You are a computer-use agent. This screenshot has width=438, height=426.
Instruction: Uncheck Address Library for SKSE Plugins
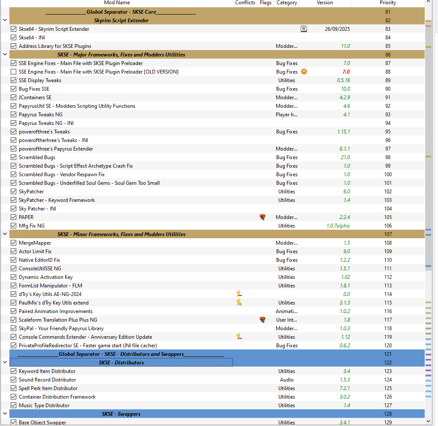(x=13, y=46)
